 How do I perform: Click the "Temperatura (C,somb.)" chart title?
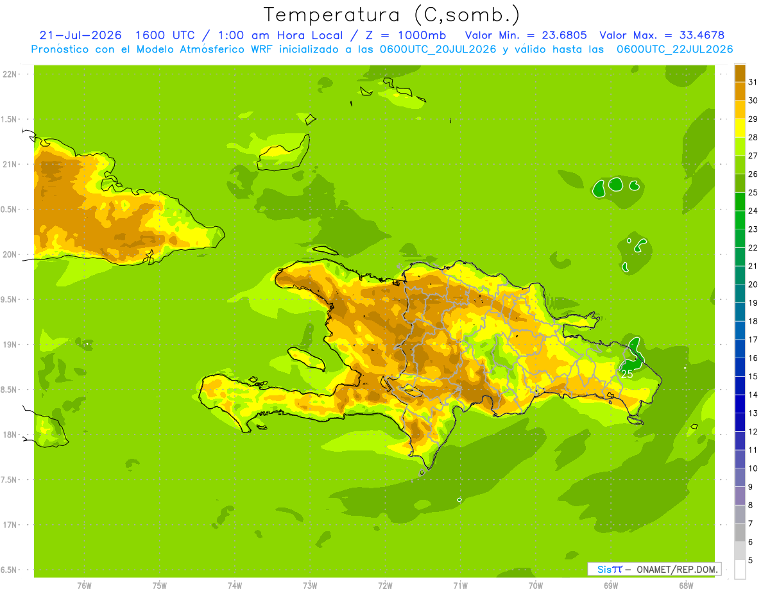click(391, 15)
